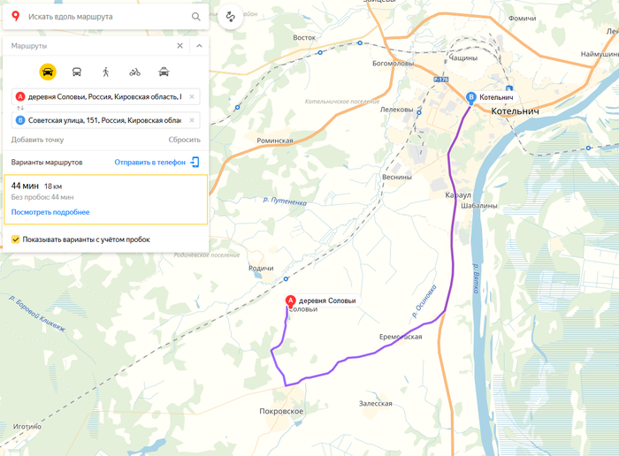Choose the walking route mode

[x=105, y=72]
